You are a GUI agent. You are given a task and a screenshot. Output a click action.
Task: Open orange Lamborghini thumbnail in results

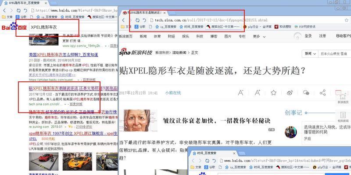click(x=77, y=161)
